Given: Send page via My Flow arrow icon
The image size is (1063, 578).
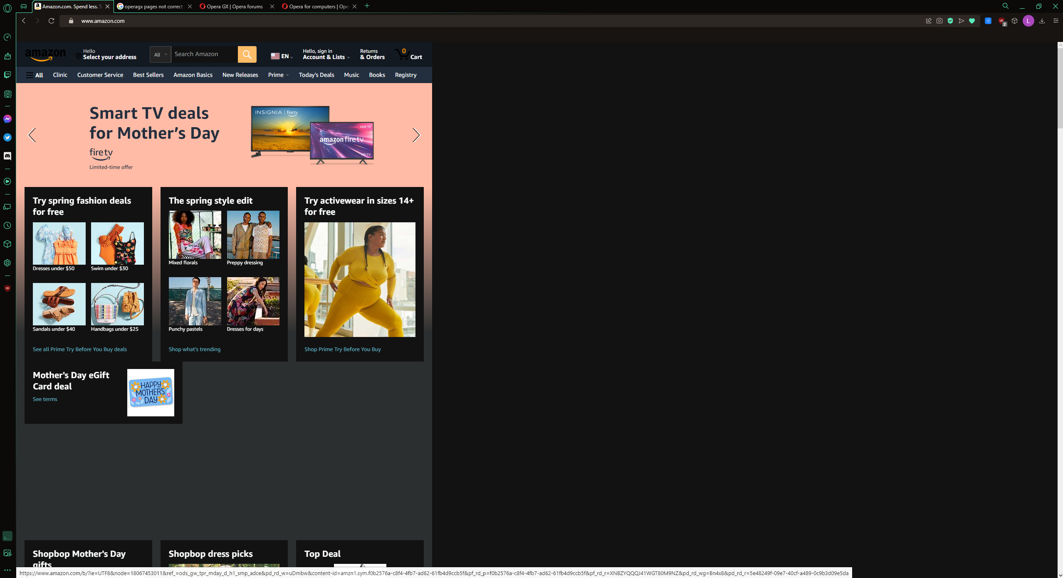Looking at the screenshot, I should (961, 21).
